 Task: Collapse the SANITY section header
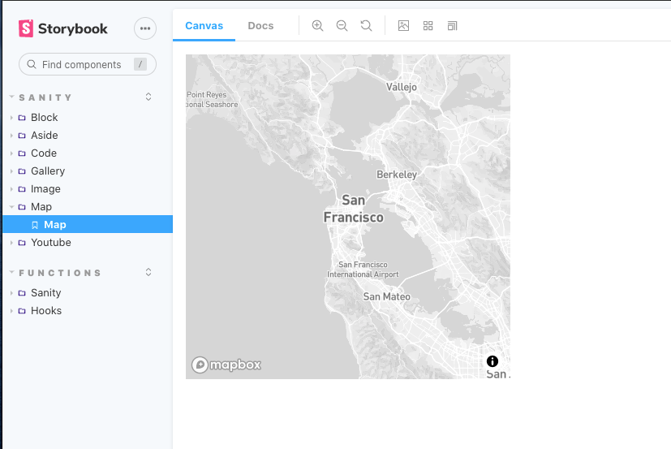pyautogui.click(x=41, y=97)
